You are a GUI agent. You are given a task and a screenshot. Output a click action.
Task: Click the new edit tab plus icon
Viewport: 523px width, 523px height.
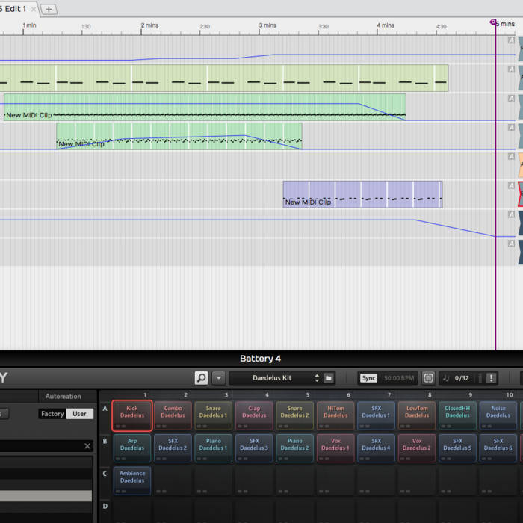49,9
